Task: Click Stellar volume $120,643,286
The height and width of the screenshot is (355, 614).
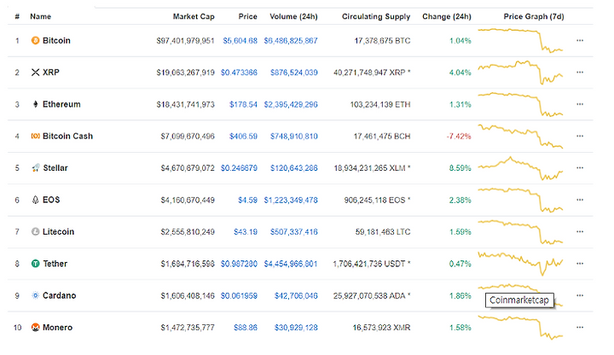Action: pyautogui.click(x=294, y=168)
